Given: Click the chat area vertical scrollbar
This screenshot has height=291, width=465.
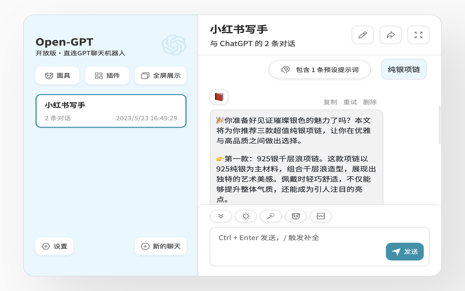Looking at the screenshot, I should coord(440,125).
